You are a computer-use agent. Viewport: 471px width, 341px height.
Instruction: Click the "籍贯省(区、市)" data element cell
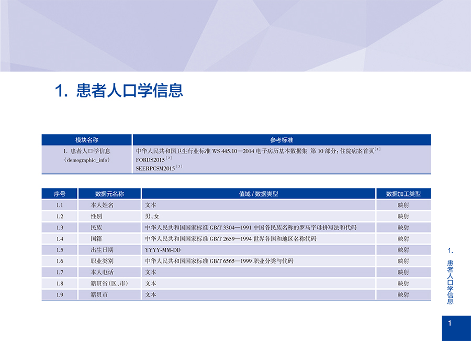109,283
